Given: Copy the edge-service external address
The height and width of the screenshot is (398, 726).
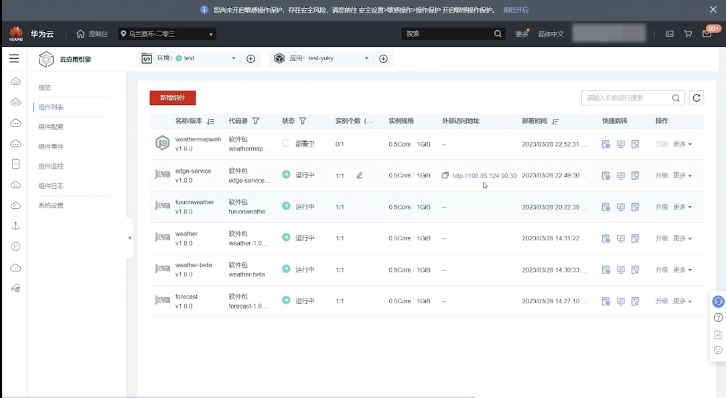Looking at the screenshot, I should [x=445, y=175].
